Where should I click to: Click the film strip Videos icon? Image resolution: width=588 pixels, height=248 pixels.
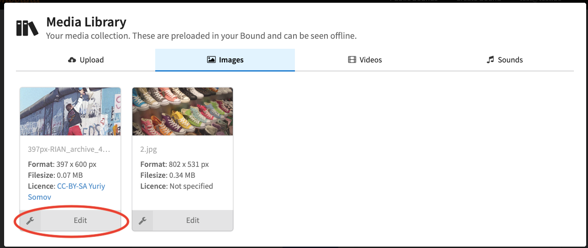click(x=352, y=60)
